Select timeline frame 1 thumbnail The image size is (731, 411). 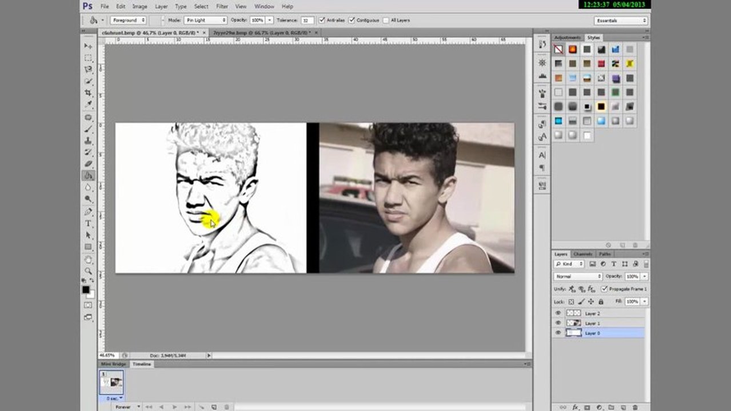pyautogui.click(x=111, y=383)
